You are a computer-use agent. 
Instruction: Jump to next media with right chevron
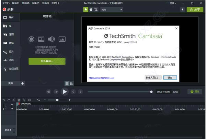(81, 92)
